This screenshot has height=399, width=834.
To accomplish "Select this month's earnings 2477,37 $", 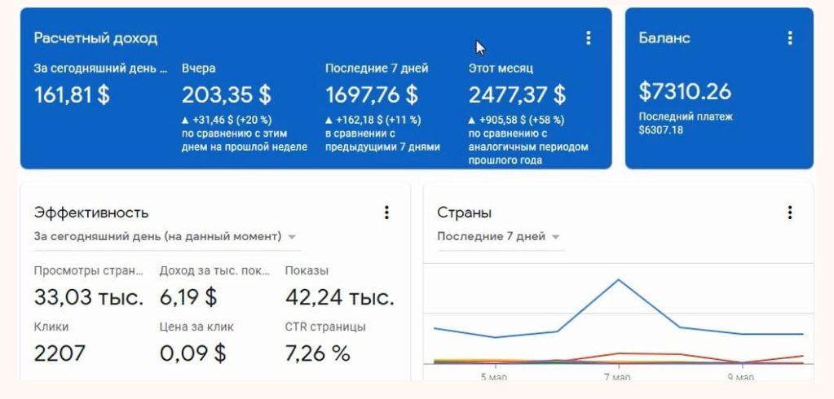I will (x=517, y=95).
